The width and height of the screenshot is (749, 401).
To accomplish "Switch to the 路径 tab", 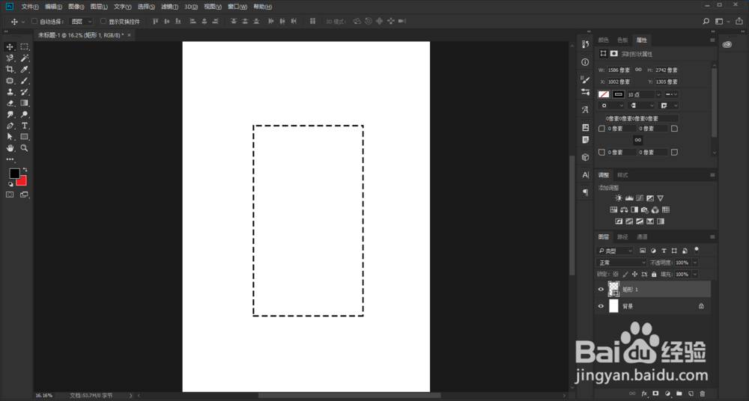I will [623, 236].
